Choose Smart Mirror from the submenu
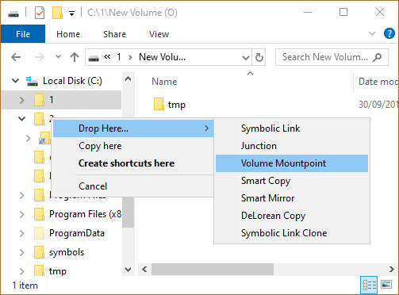 [x=292, y=198]
